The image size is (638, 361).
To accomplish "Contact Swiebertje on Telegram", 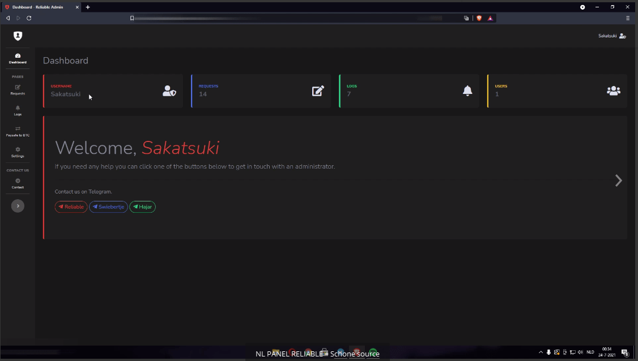I will tap(108, 207).
